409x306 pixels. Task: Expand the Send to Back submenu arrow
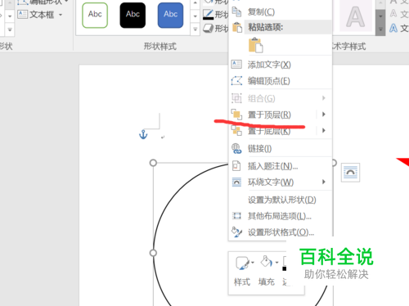coord(324,131)
